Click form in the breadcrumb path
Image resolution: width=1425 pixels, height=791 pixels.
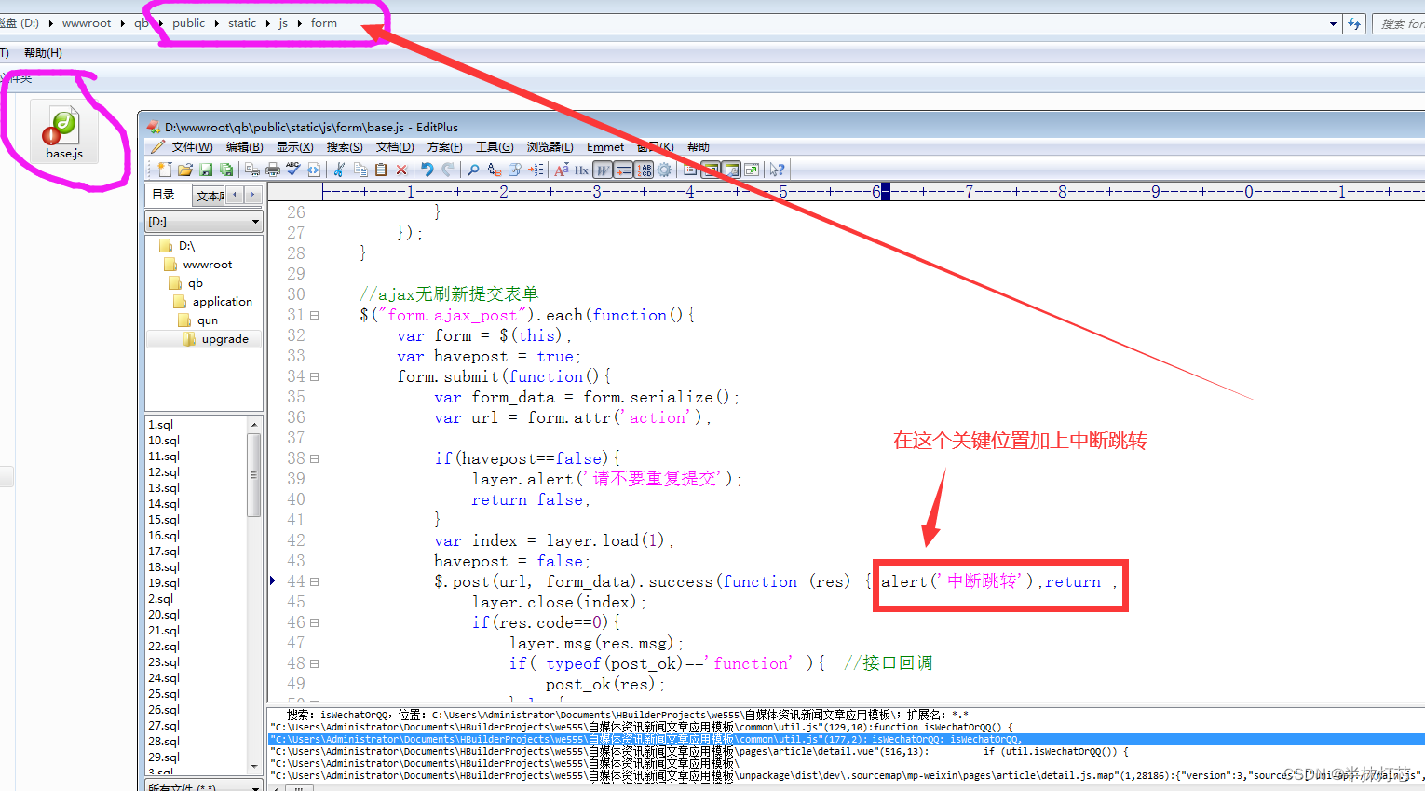(x=323, y=23)
